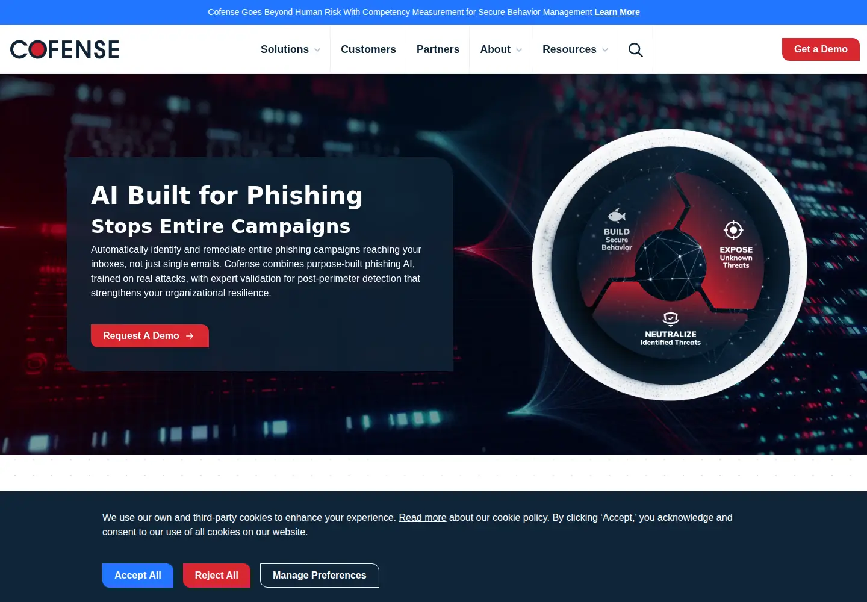Click the NEUTRALIZE Identified Threats label
867x602 pixels.
[x=671, y=338]
